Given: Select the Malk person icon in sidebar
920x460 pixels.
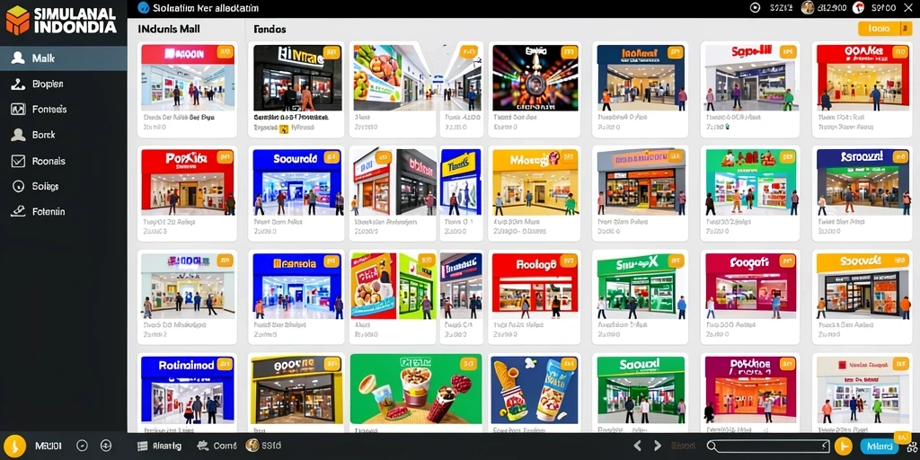Looking at the screenshot, I should [x=18, y=58].
